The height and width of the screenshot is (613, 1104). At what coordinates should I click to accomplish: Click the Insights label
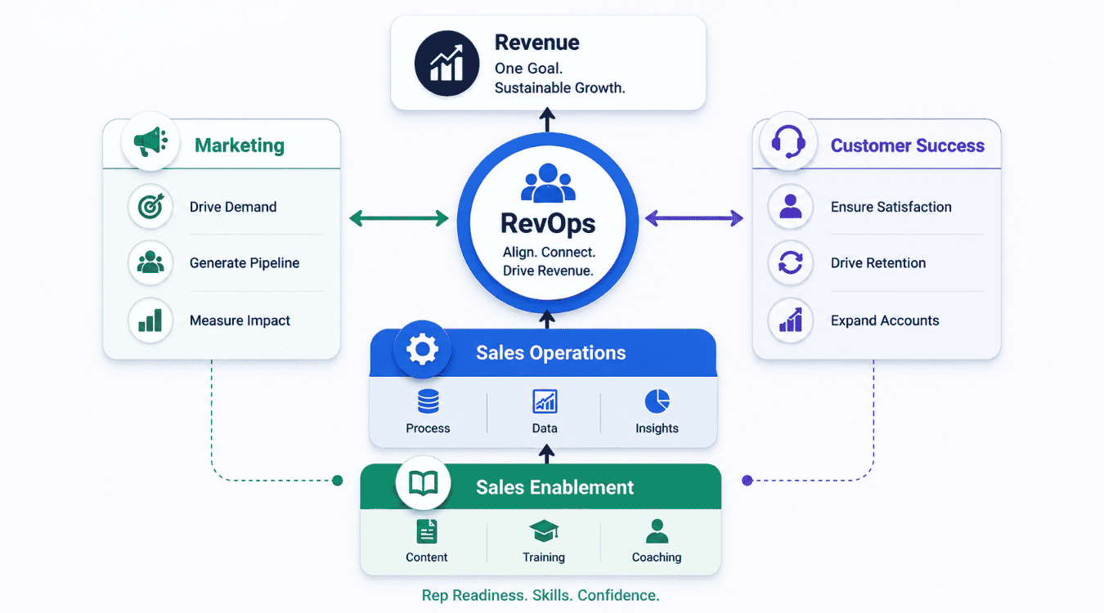click(657, 428)
